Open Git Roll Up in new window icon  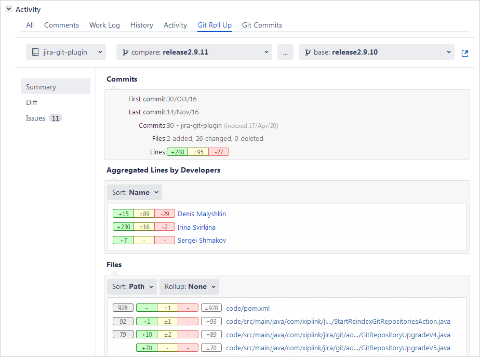coord(465,53)
